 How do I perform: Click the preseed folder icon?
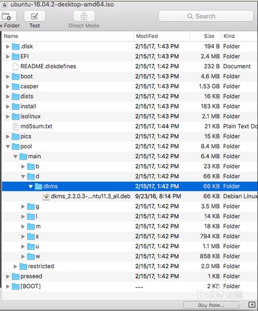coord(16,276)
